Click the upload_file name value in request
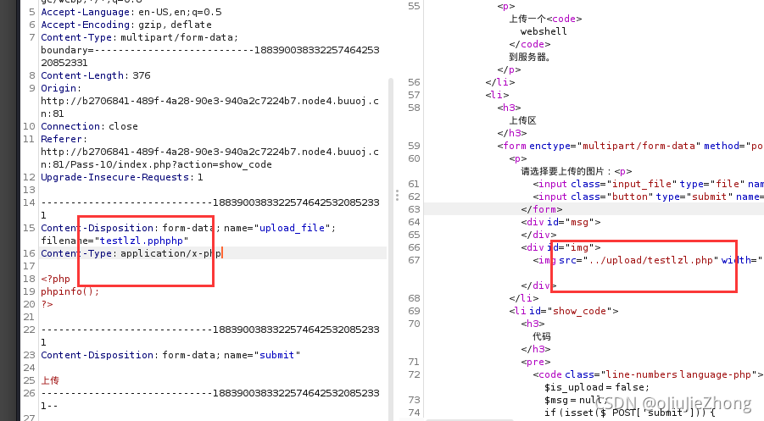Viewport: 764px width, 421px height. pos(292,228)
